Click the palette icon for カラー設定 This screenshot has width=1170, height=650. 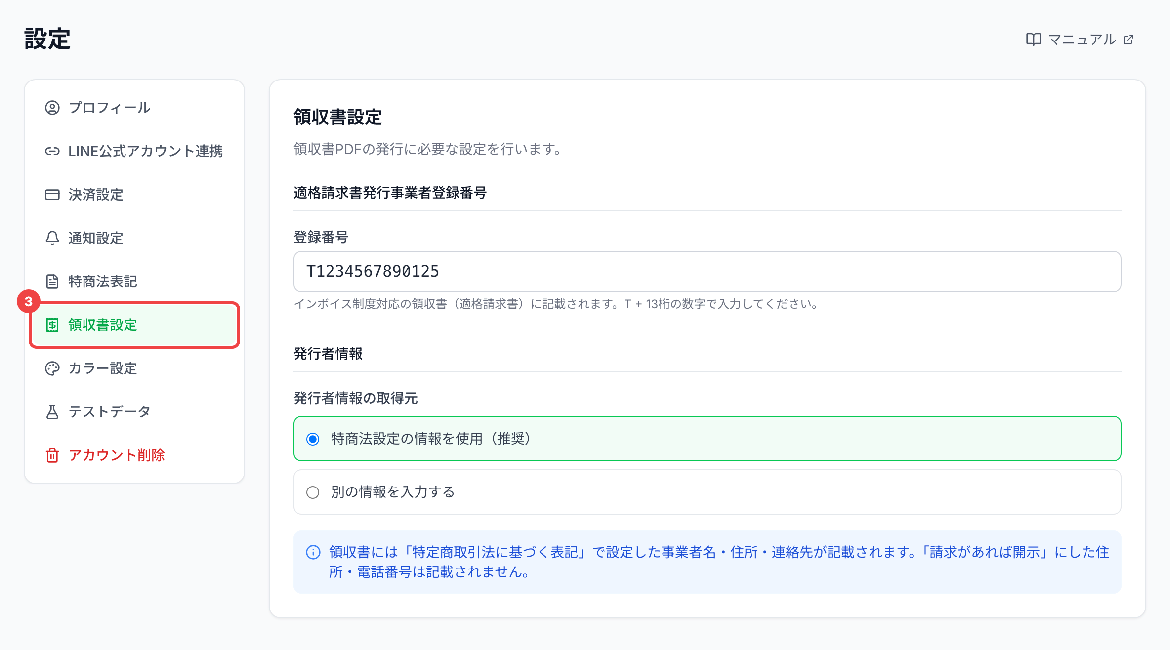tap(52, 368)
